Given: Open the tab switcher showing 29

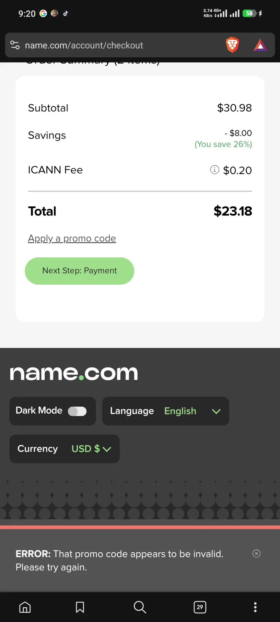Looking at the screenshot, I should (x=200, y=607).
